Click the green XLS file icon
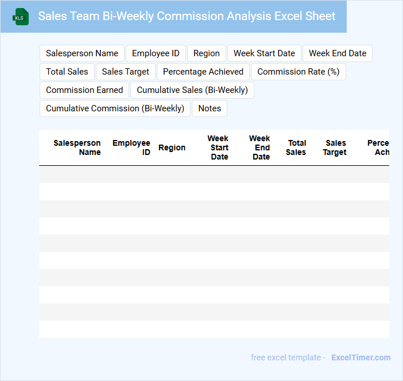This screenshot has height=381, width=403. pyautogui.click(x=20, y=17)
